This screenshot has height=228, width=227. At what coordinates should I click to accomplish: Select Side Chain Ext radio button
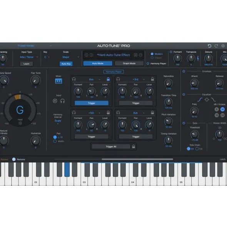click(x=197, y=149)
